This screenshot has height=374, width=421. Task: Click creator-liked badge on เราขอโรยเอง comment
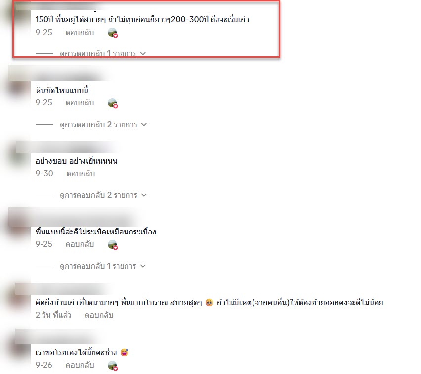click(x=113, y=366)
